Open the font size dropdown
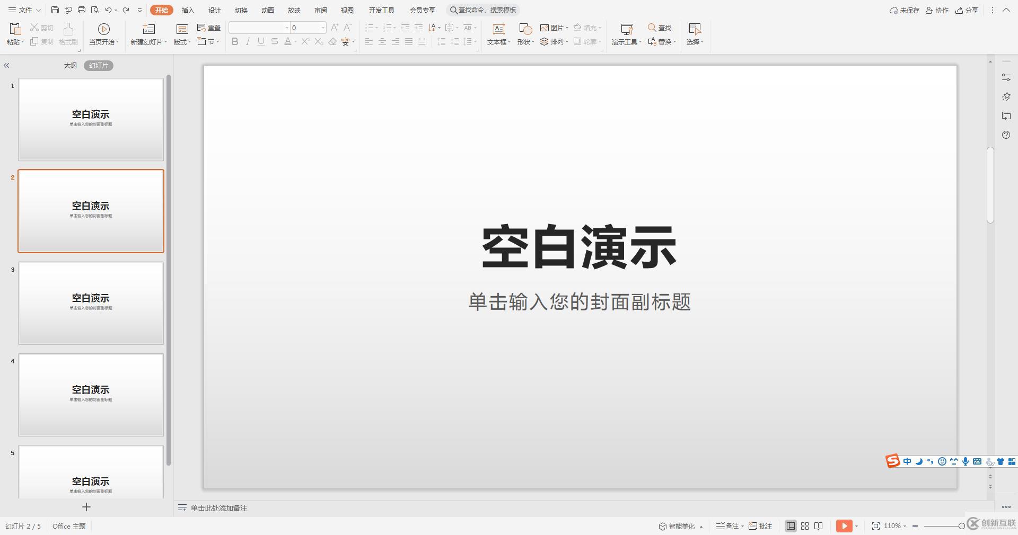The image size is (1018, 535). [323, 28]
